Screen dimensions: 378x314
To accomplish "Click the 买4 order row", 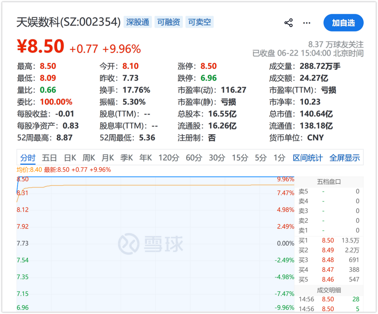I will pos(329,270).
